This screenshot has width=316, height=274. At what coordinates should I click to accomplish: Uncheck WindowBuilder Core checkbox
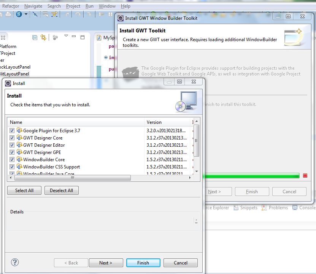12,160
